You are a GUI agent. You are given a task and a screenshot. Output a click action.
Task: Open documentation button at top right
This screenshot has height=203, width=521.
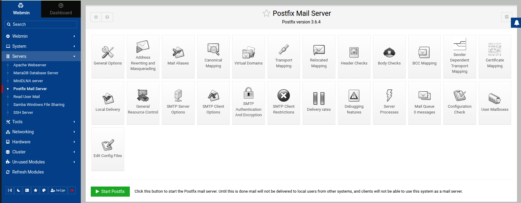click(x=507, y=17)
